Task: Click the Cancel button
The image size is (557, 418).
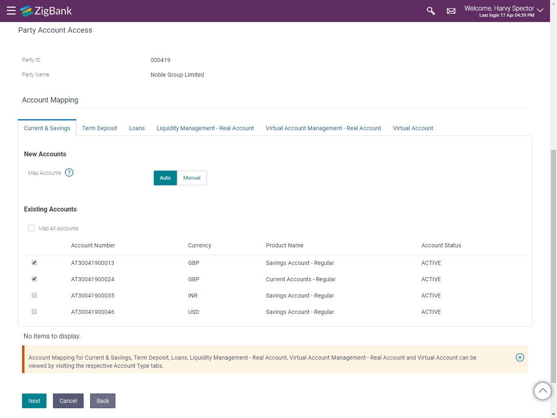Action: [68, 401]
